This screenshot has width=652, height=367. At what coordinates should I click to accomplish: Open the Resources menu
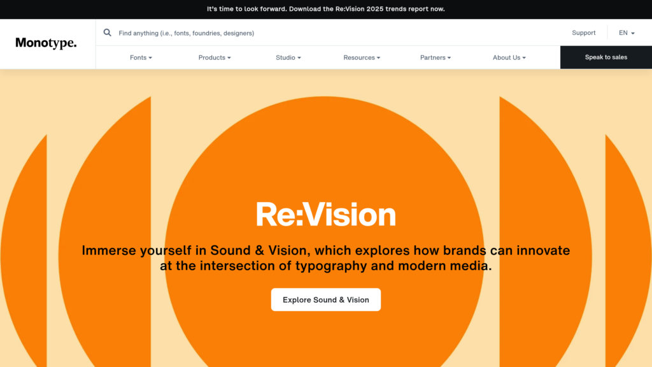coord(362,57)
